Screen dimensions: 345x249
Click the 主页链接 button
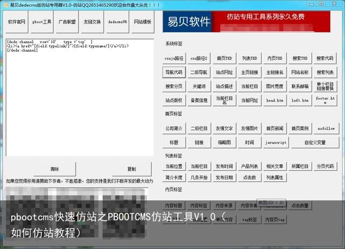250,72
